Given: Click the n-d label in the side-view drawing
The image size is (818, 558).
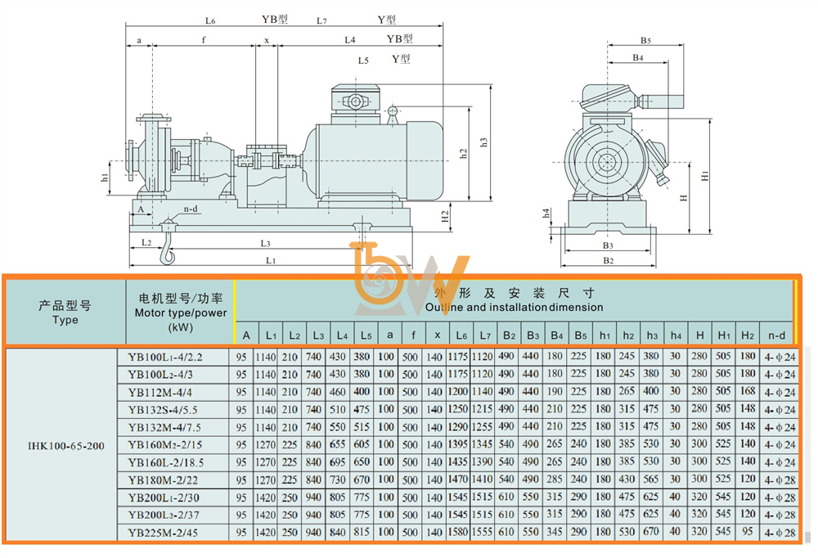Looking at the screenshot, I should tap(191, 209).
